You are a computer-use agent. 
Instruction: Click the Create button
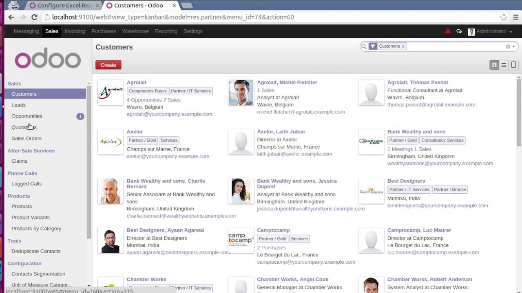[x=108, y=65]
